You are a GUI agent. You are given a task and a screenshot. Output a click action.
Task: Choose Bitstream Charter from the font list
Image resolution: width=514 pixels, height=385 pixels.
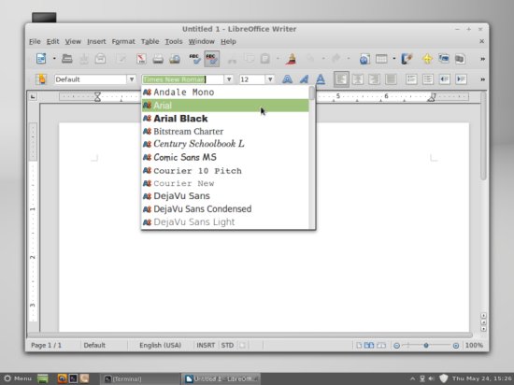225,132
